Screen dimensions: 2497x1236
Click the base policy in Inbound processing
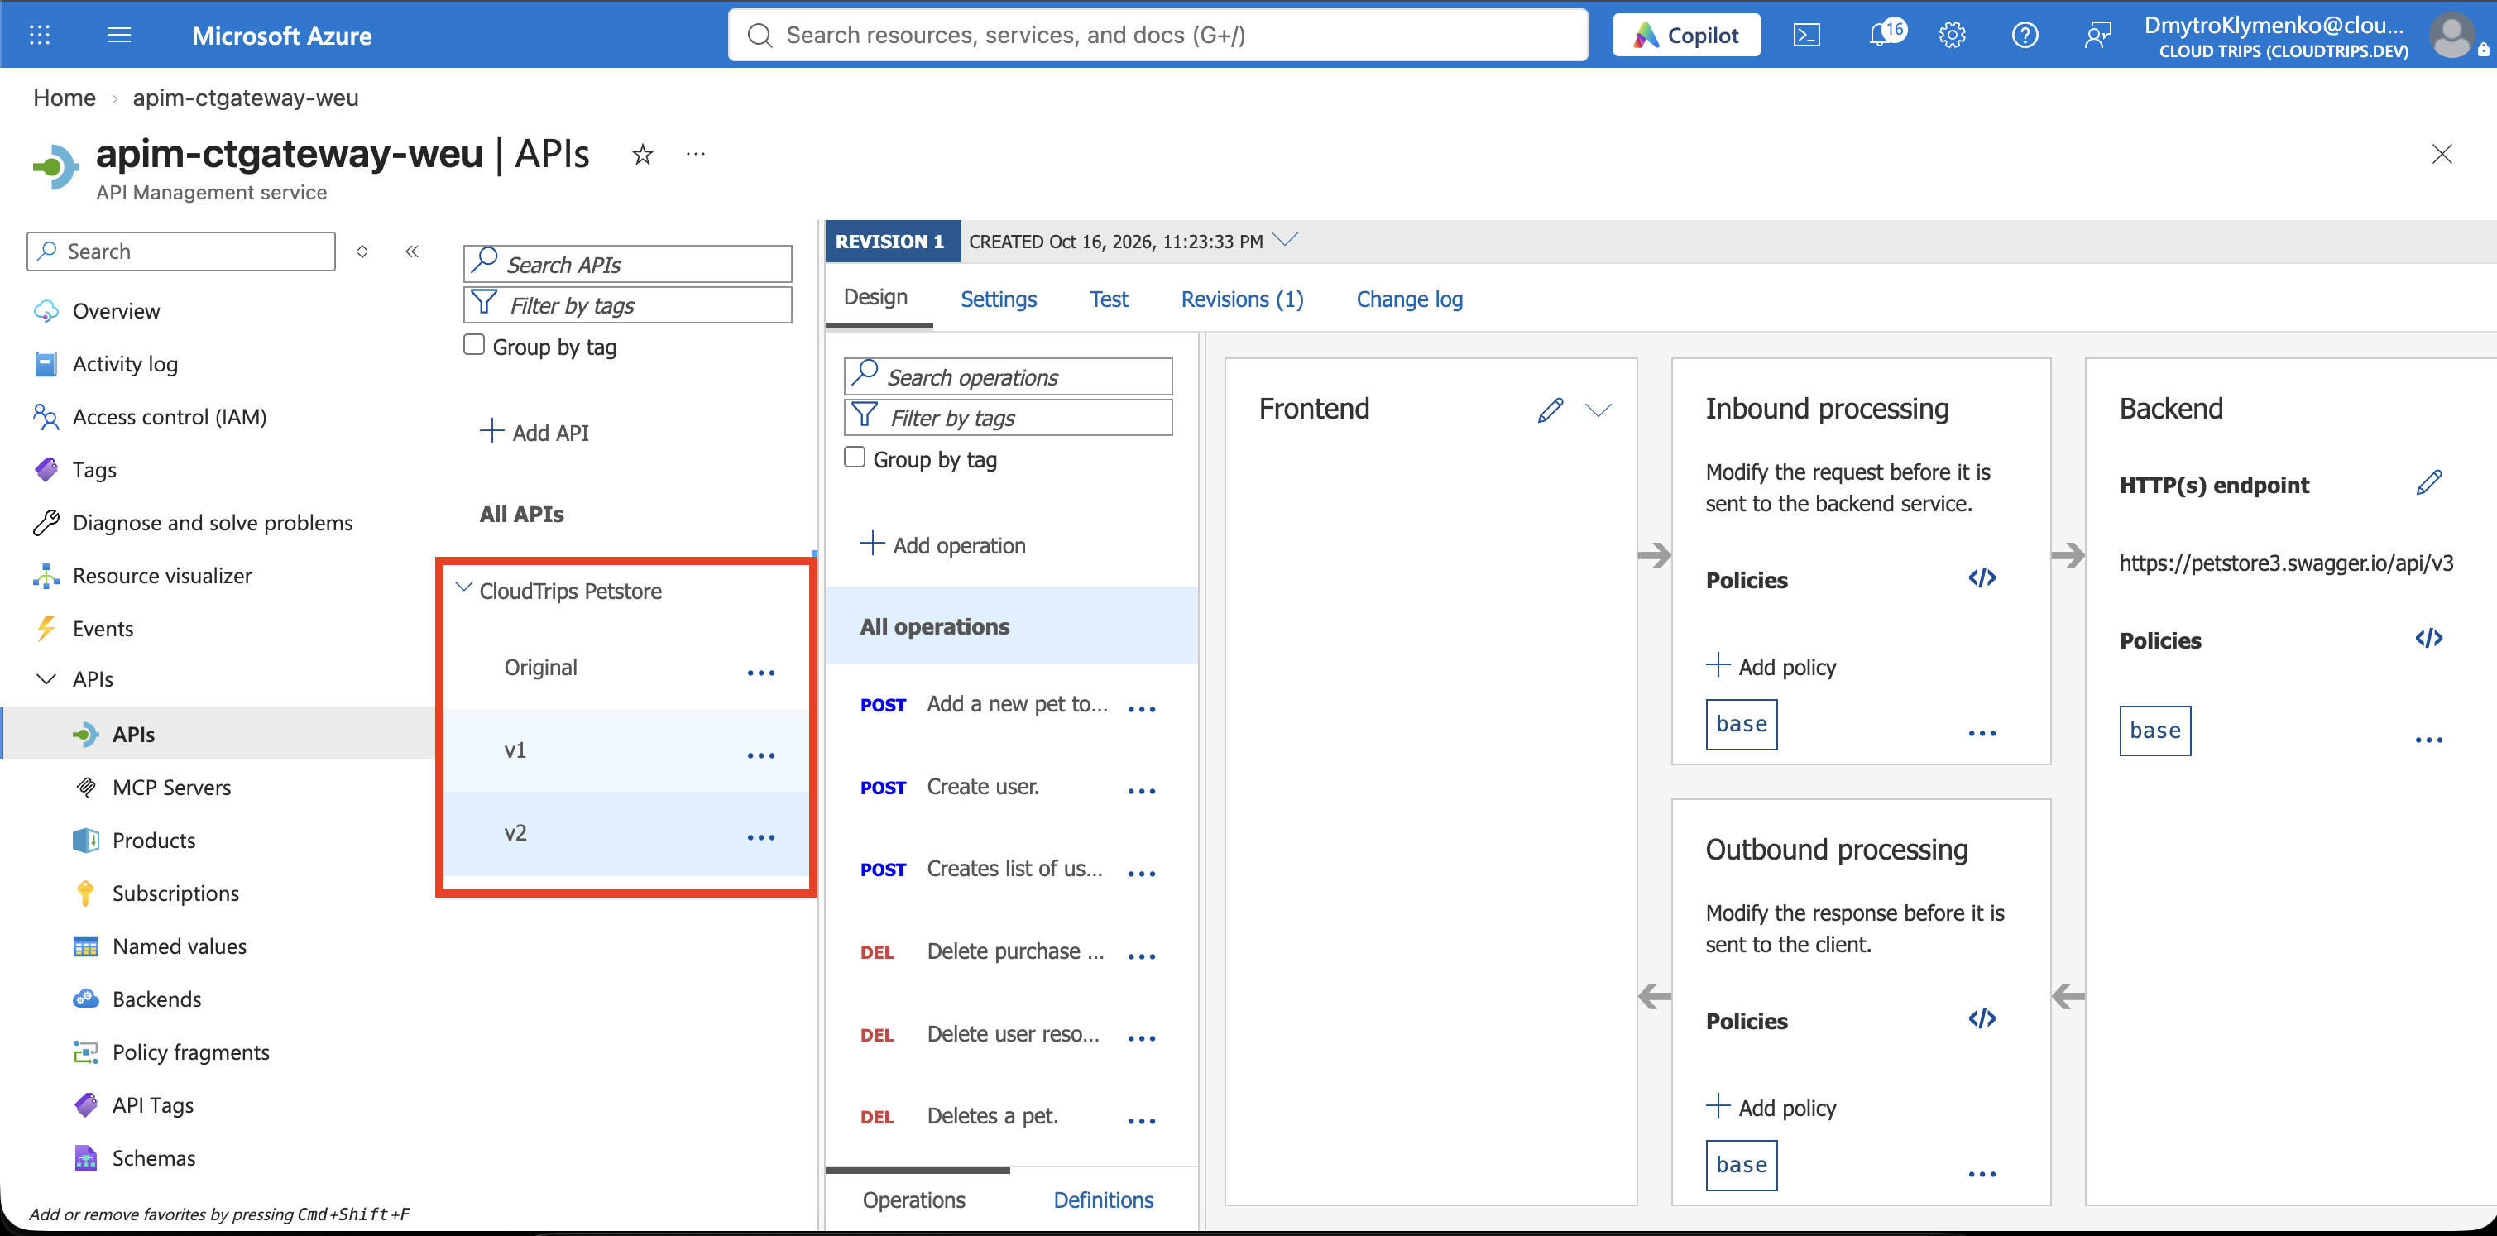1741,724
